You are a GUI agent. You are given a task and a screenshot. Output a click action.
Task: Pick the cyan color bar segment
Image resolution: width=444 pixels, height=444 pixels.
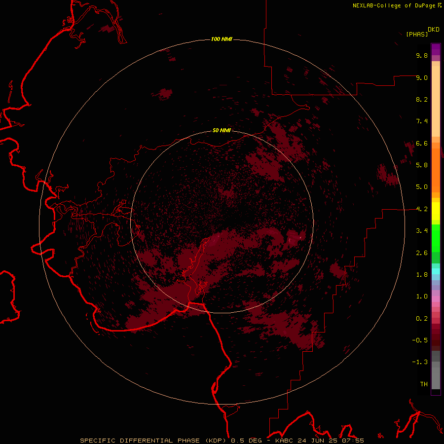click(436, 271)
